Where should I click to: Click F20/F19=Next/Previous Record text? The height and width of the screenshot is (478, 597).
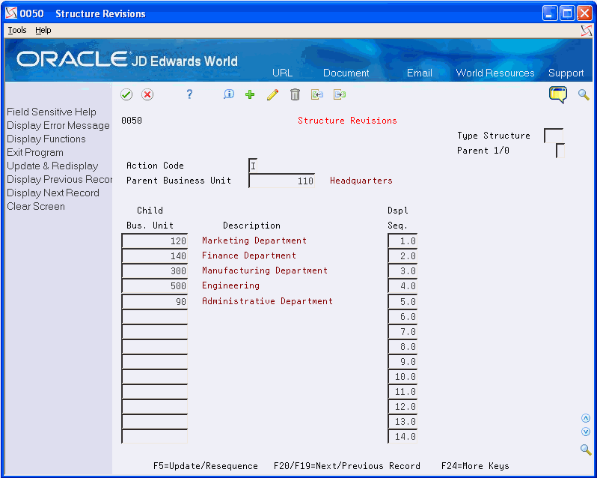347,466
